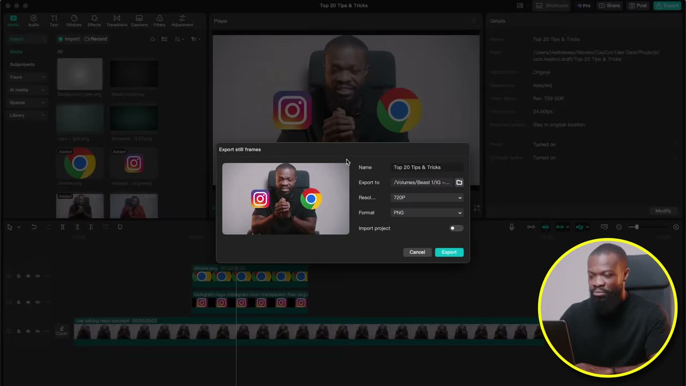Viewport: 686px width, 386px height.
Task: Open the Effects panel
Action: [x=94, y=21]
